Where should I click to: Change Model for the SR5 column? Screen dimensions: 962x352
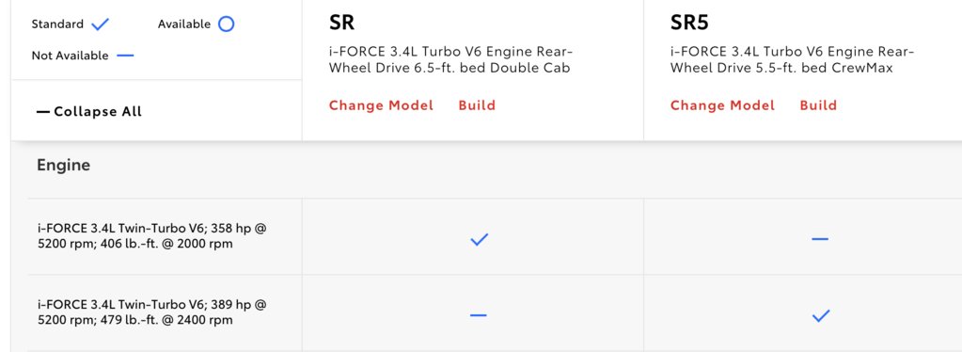(x=722, y=105)
